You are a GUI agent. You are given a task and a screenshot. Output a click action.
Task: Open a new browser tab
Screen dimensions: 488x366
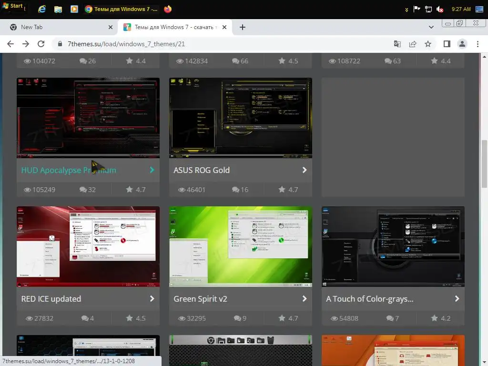tap(243, 27)
